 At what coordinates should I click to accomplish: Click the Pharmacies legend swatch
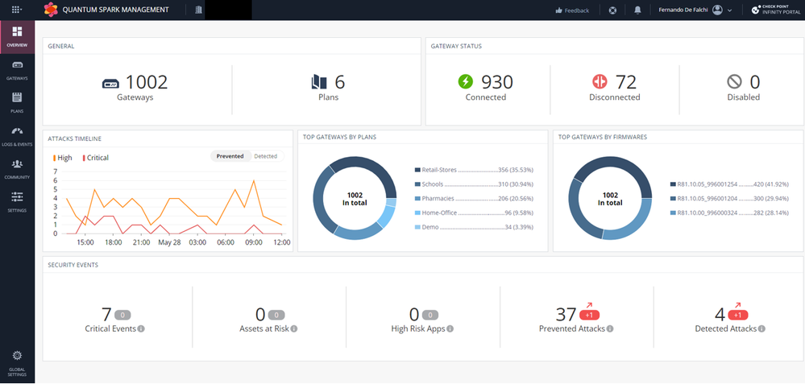[x=417, y=198]
